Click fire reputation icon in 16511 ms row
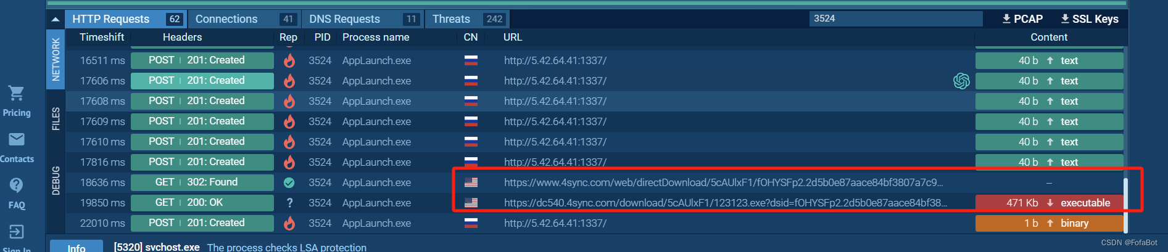The width and height of the screenshot is (1168, 252). pyautogui.click(x=289, y=60)
